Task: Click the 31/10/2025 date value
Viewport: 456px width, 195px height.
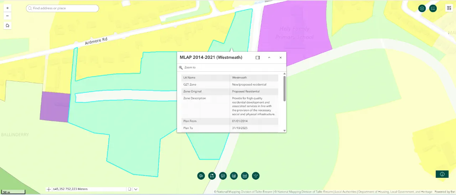Action: click(240, 128)
